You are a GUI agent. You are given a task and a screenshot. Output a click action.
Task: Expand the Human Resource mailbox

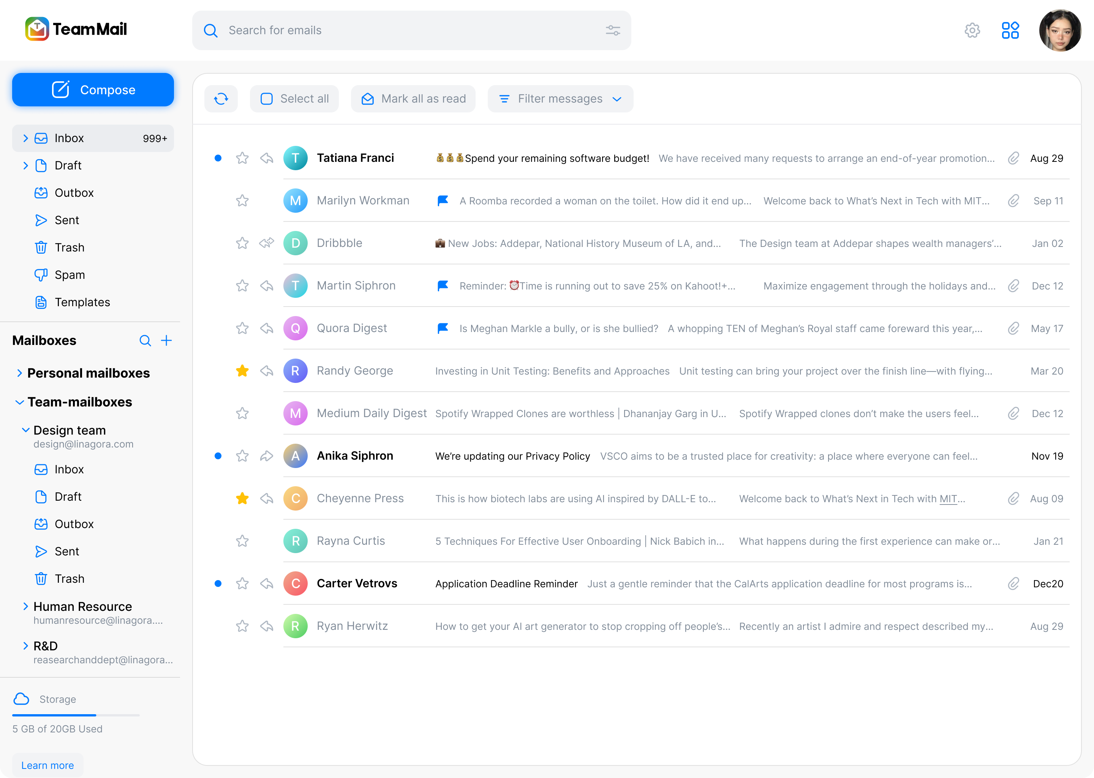26,607
